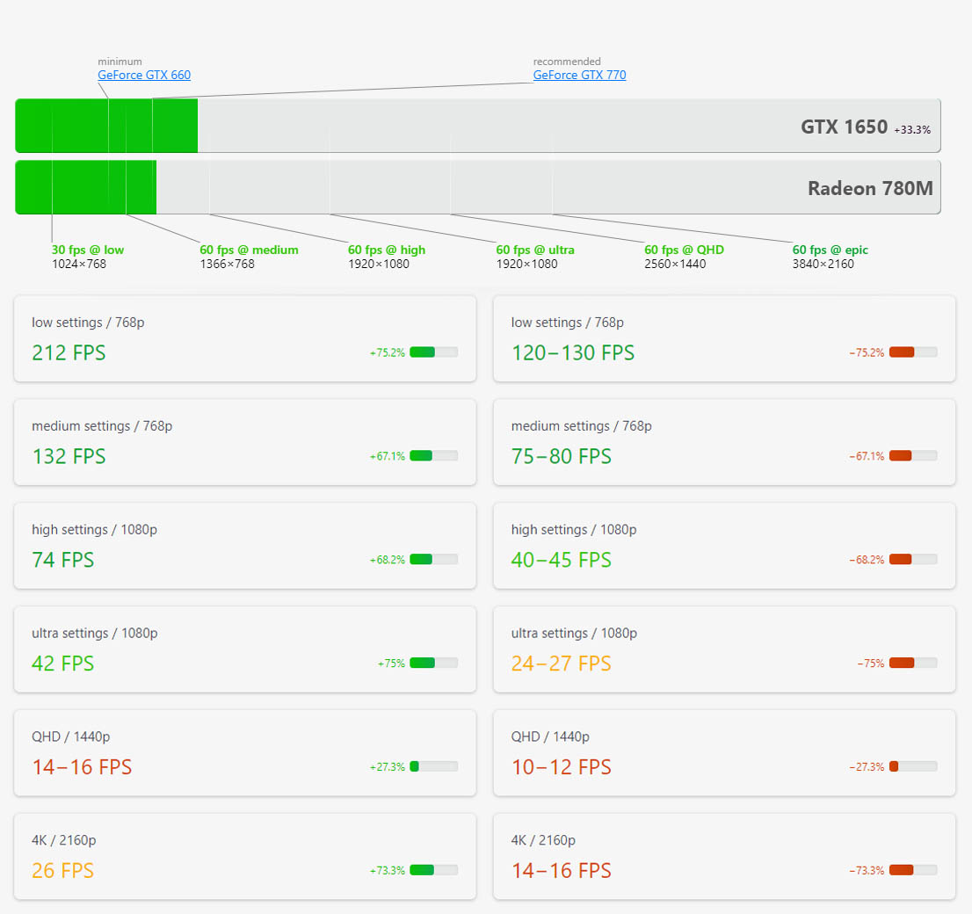The width and height of the screenshot is (972, 914).
Task: Click the red -75% progress indicator
Action: point(903,663)
